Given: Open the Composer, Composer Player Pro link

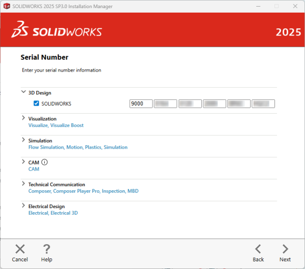Looking at the screenshot, I should pyautogui.click(x=83, y=191).
